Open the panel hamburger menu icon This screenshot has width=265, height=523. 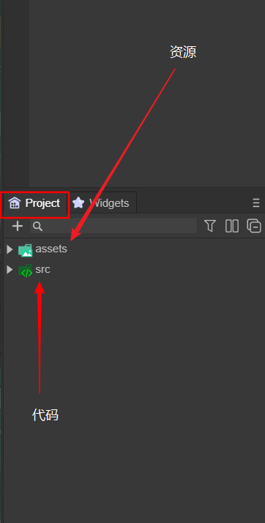255,202
